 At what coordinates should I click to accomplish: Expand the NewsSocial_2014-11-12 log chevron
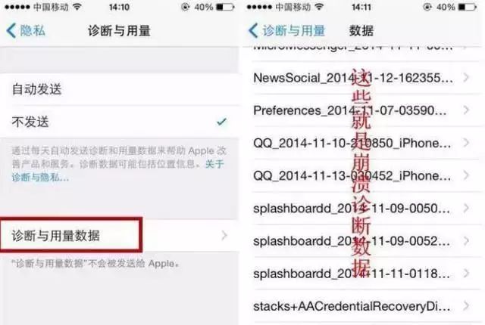[x=466, y=77]
